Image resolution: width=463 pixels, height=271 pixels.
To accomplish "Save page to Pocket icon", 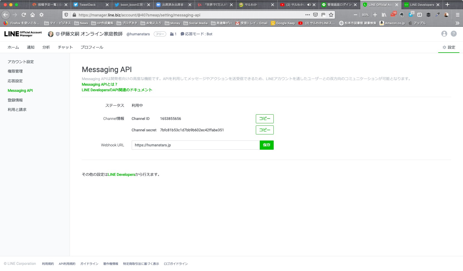I will point(315,15).
